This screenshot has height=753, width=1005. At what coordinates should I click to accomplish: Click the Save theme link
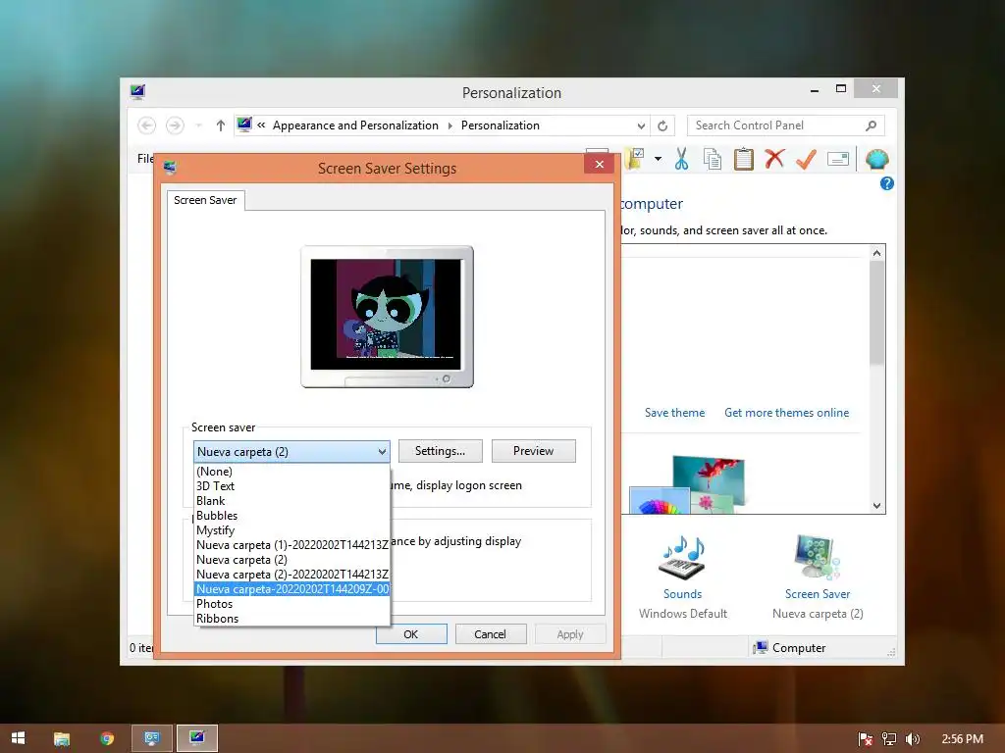674,413
